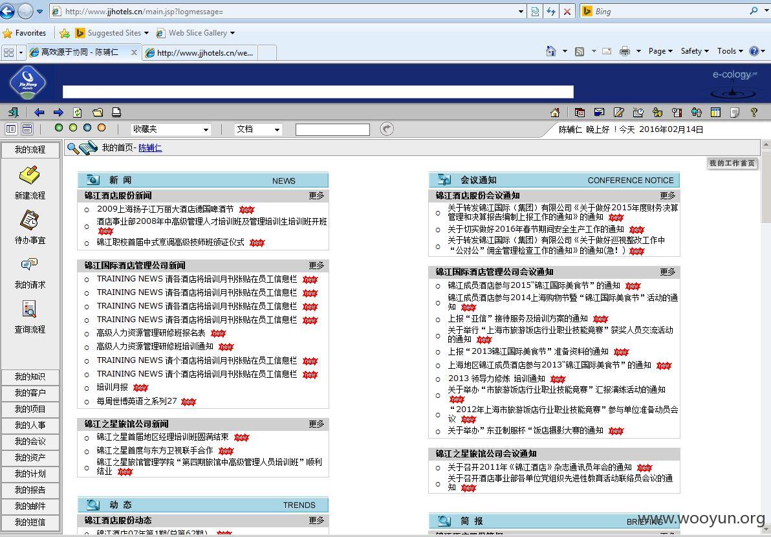Viewport: 771px width, 537px height.
Task: Click the blue back arrow in the e-cology toolbar
Action: pyautogui.click(x=39, y=113)
